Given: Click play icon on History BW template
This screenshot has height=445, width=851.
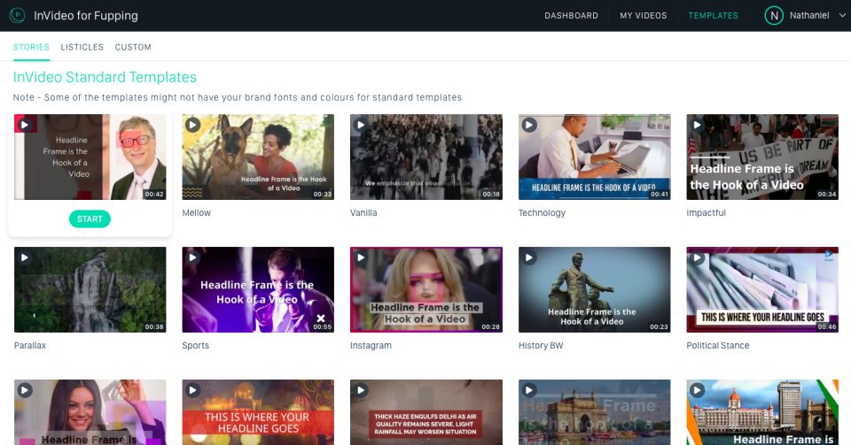Looking at the screenshot, I should pos(529,257).
